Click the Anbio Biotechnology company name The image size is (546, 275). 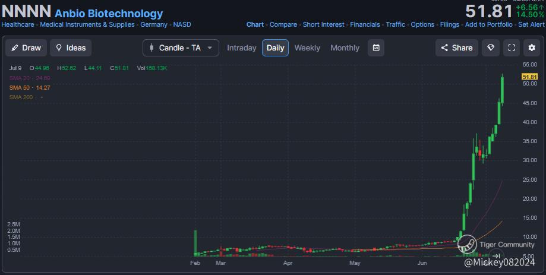pyautogui.click(x=109, y=13)
